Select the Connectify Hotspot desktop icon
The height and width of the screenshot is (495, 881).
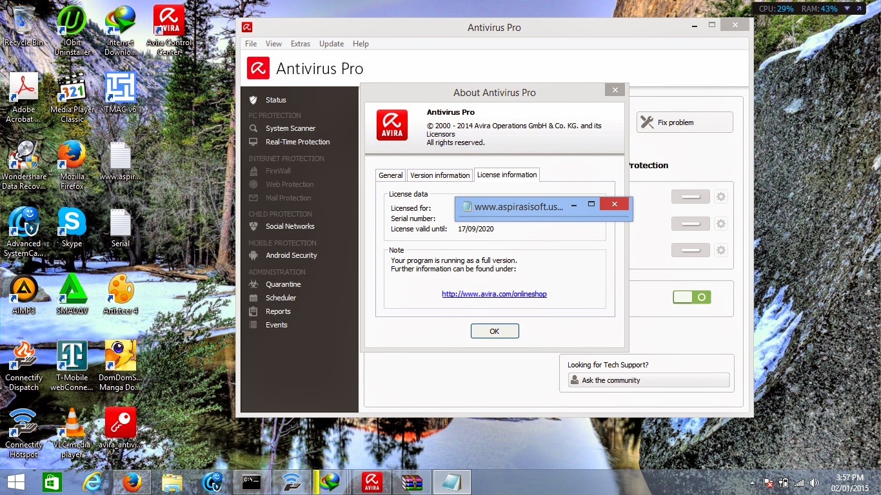tap(24, 432)
